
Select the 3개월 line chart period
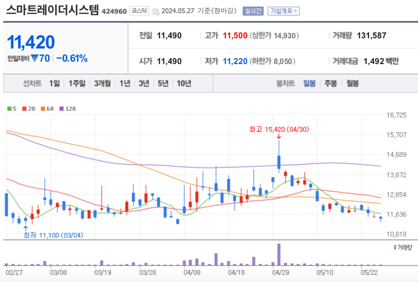(x=102, y=83)
